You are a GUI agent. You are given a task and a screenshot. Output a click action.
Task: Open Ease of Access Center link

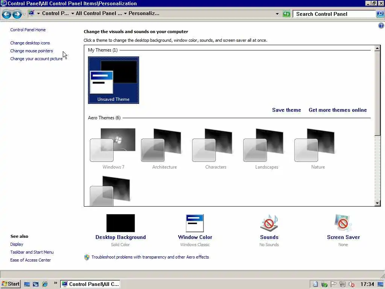pos(30,260)
